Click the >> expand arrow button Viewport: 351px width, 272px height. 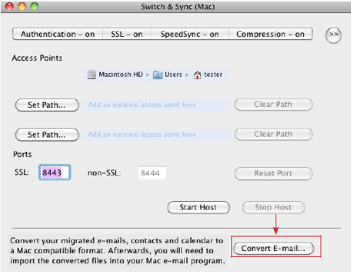334,35
